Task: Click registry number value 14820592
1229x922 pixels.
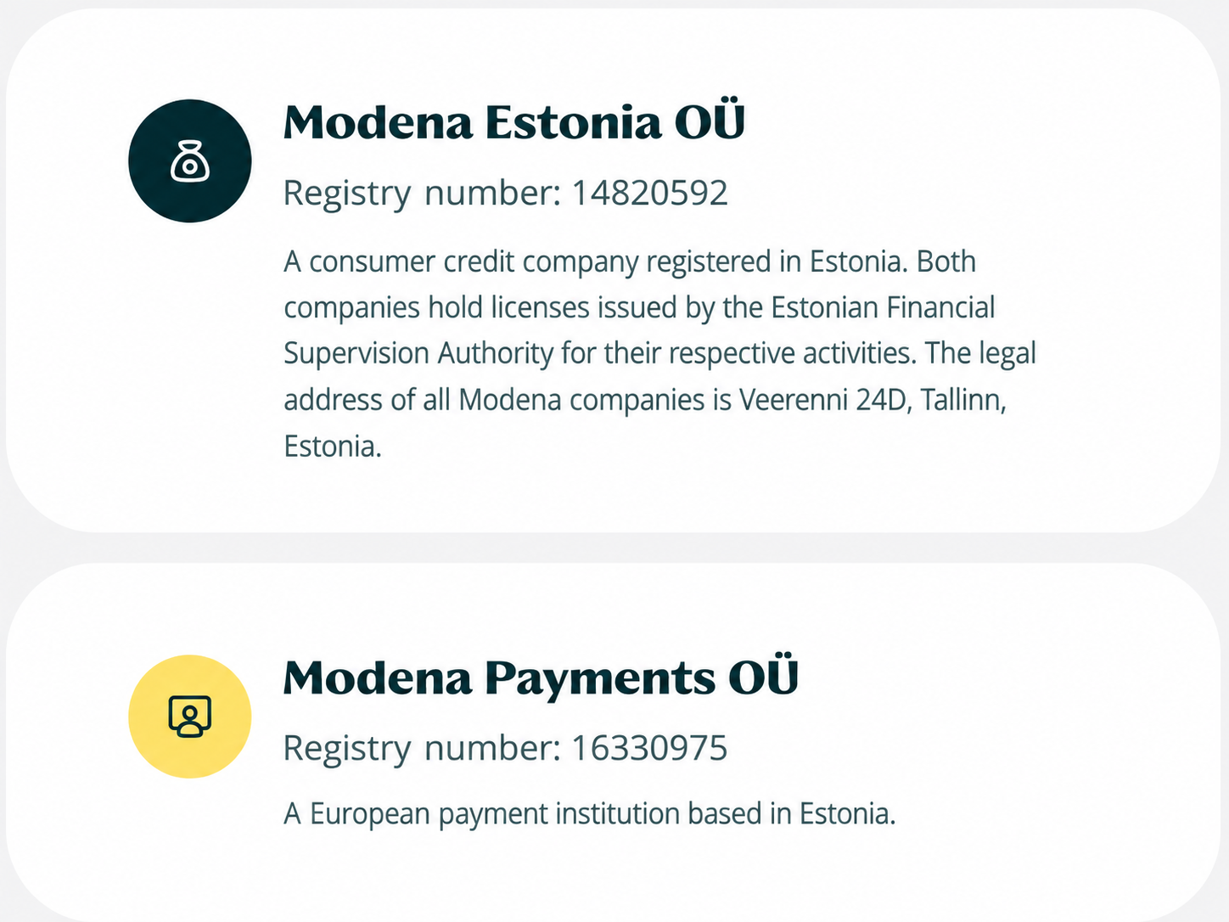Action: [649, 194]
